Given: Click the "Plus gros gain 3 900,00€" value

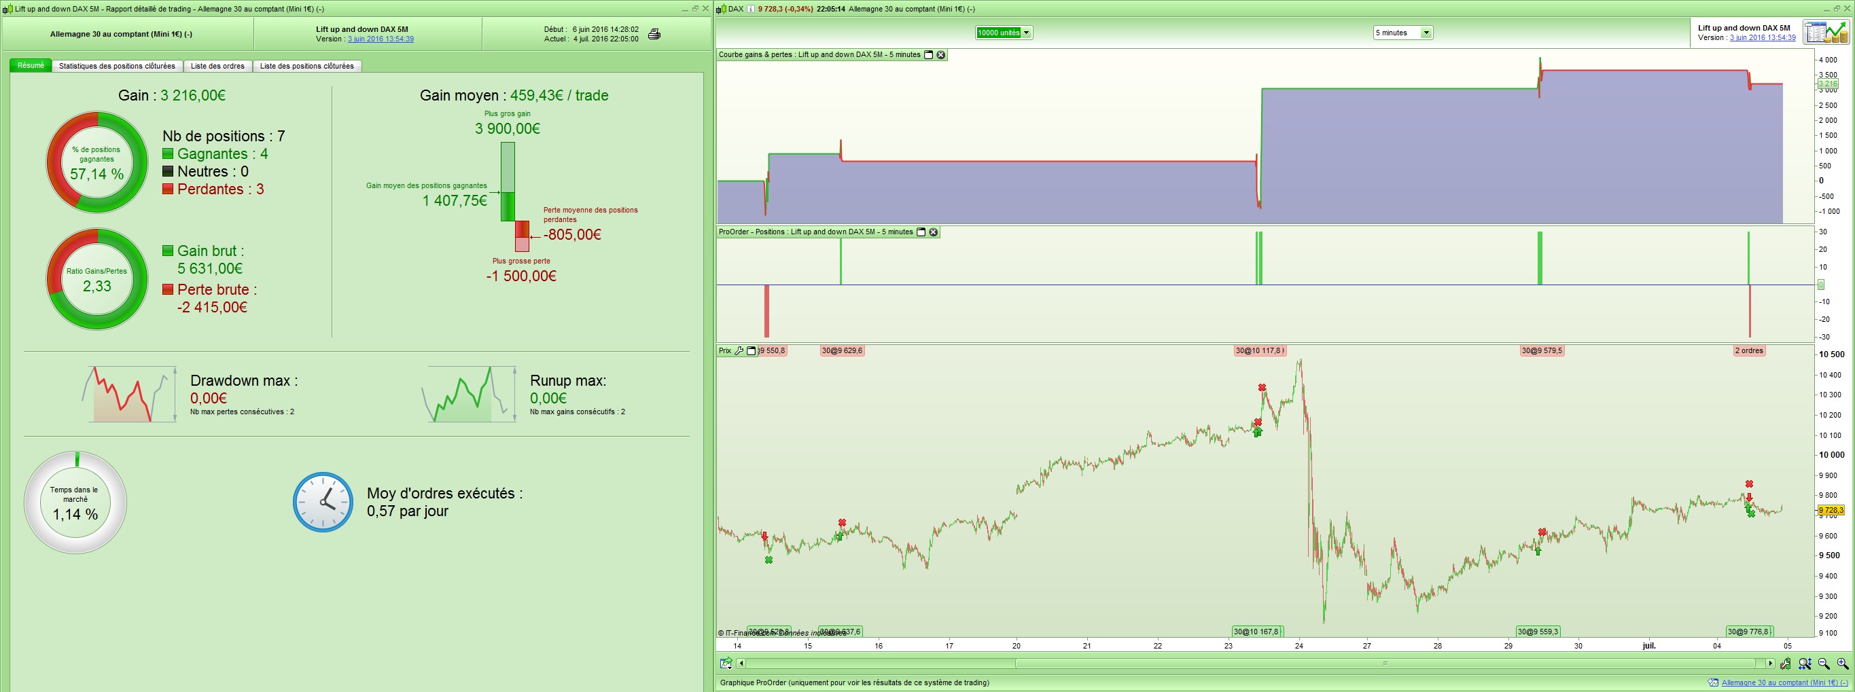Looking at the screenshot, I should [508, 129].
